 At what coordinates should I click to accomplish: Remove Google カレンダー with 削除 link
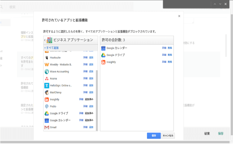[x=170, y=48]
